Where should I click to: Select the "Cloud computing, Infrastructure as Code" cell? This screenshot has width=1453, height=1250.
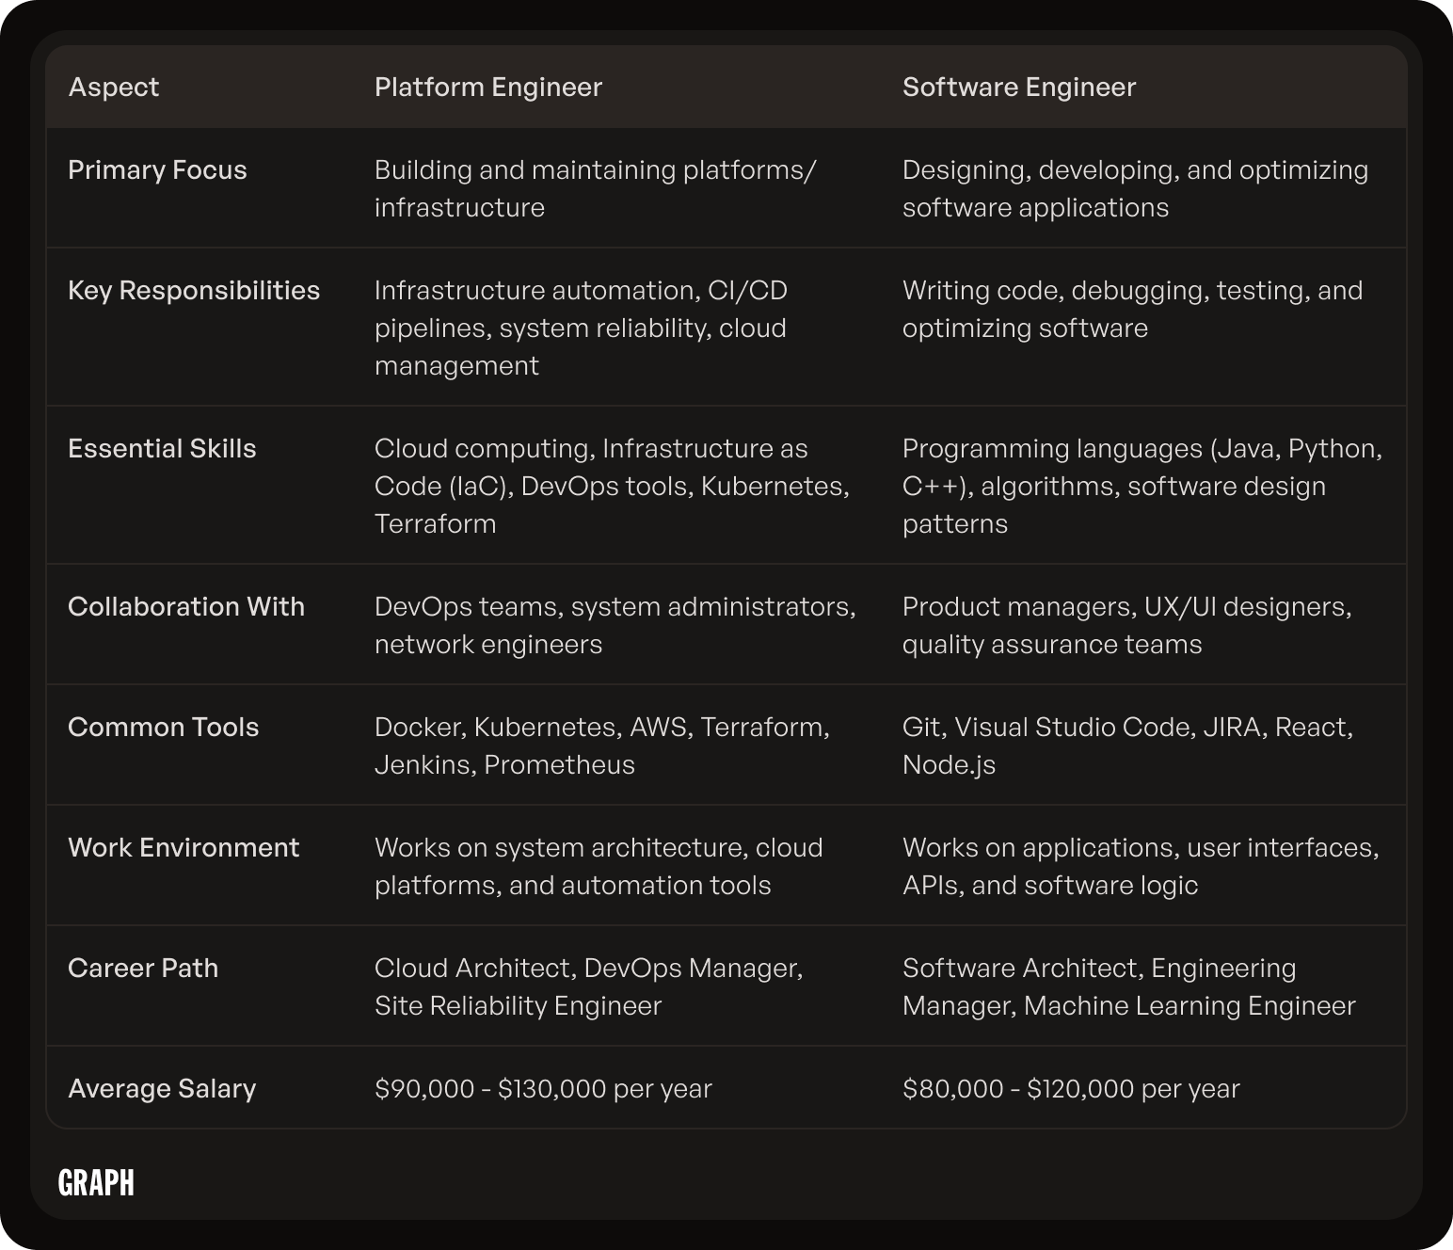coord(612,486)
